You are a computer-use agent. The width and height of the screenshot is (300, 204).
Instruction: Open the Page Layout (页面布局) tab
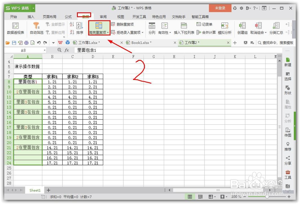point(49,17)
